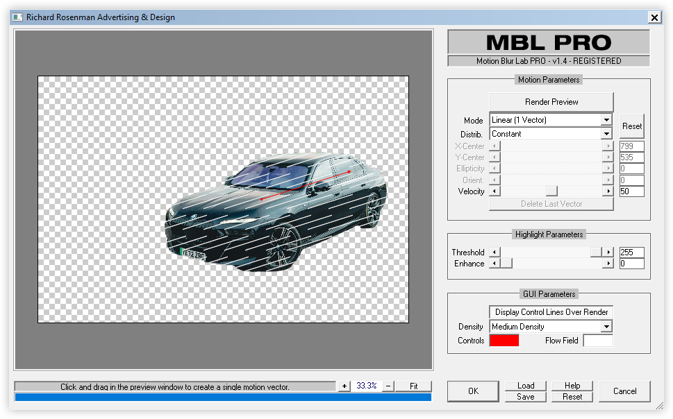Screen dimensions: 673x419
Task: Click the white Flow Field color swatch
Action: [598, 341]
